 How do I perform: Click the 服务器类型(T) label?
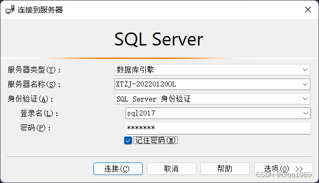click(x=34, y=70)
